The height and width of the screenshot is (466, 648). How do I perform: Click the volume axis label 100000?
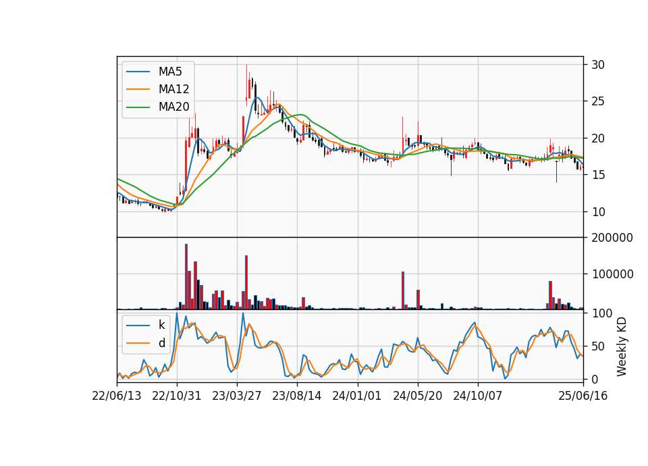(x=612, y=274)
